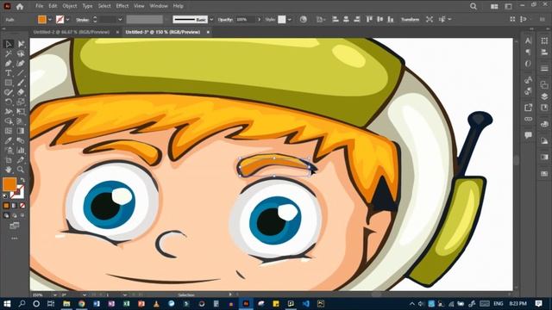This screenshot has width=552, height=310.
Task: Select the Line Segment tool
Action: [21, 73]
